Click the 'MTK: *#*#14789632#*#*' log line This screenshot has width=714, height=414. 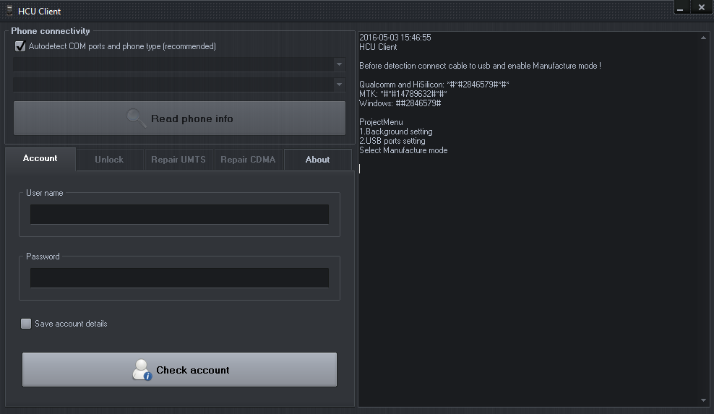[403, 94]
